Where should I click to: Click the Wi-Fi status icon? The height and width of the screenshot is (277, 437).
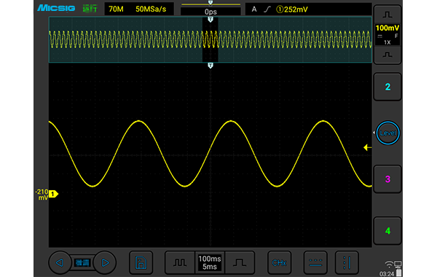click(x=390, y=264)
